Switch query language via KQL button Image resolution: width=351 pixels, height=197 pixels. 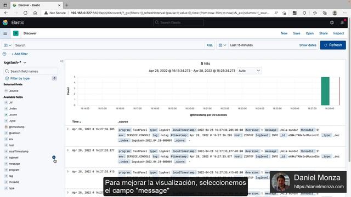point(210,45)
